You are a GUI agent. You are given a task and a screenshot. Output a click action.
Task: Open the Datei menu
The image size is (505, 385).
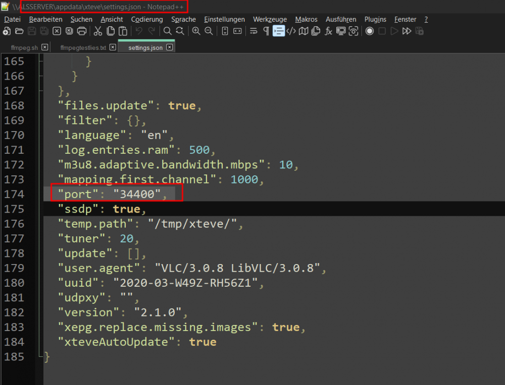12,19
